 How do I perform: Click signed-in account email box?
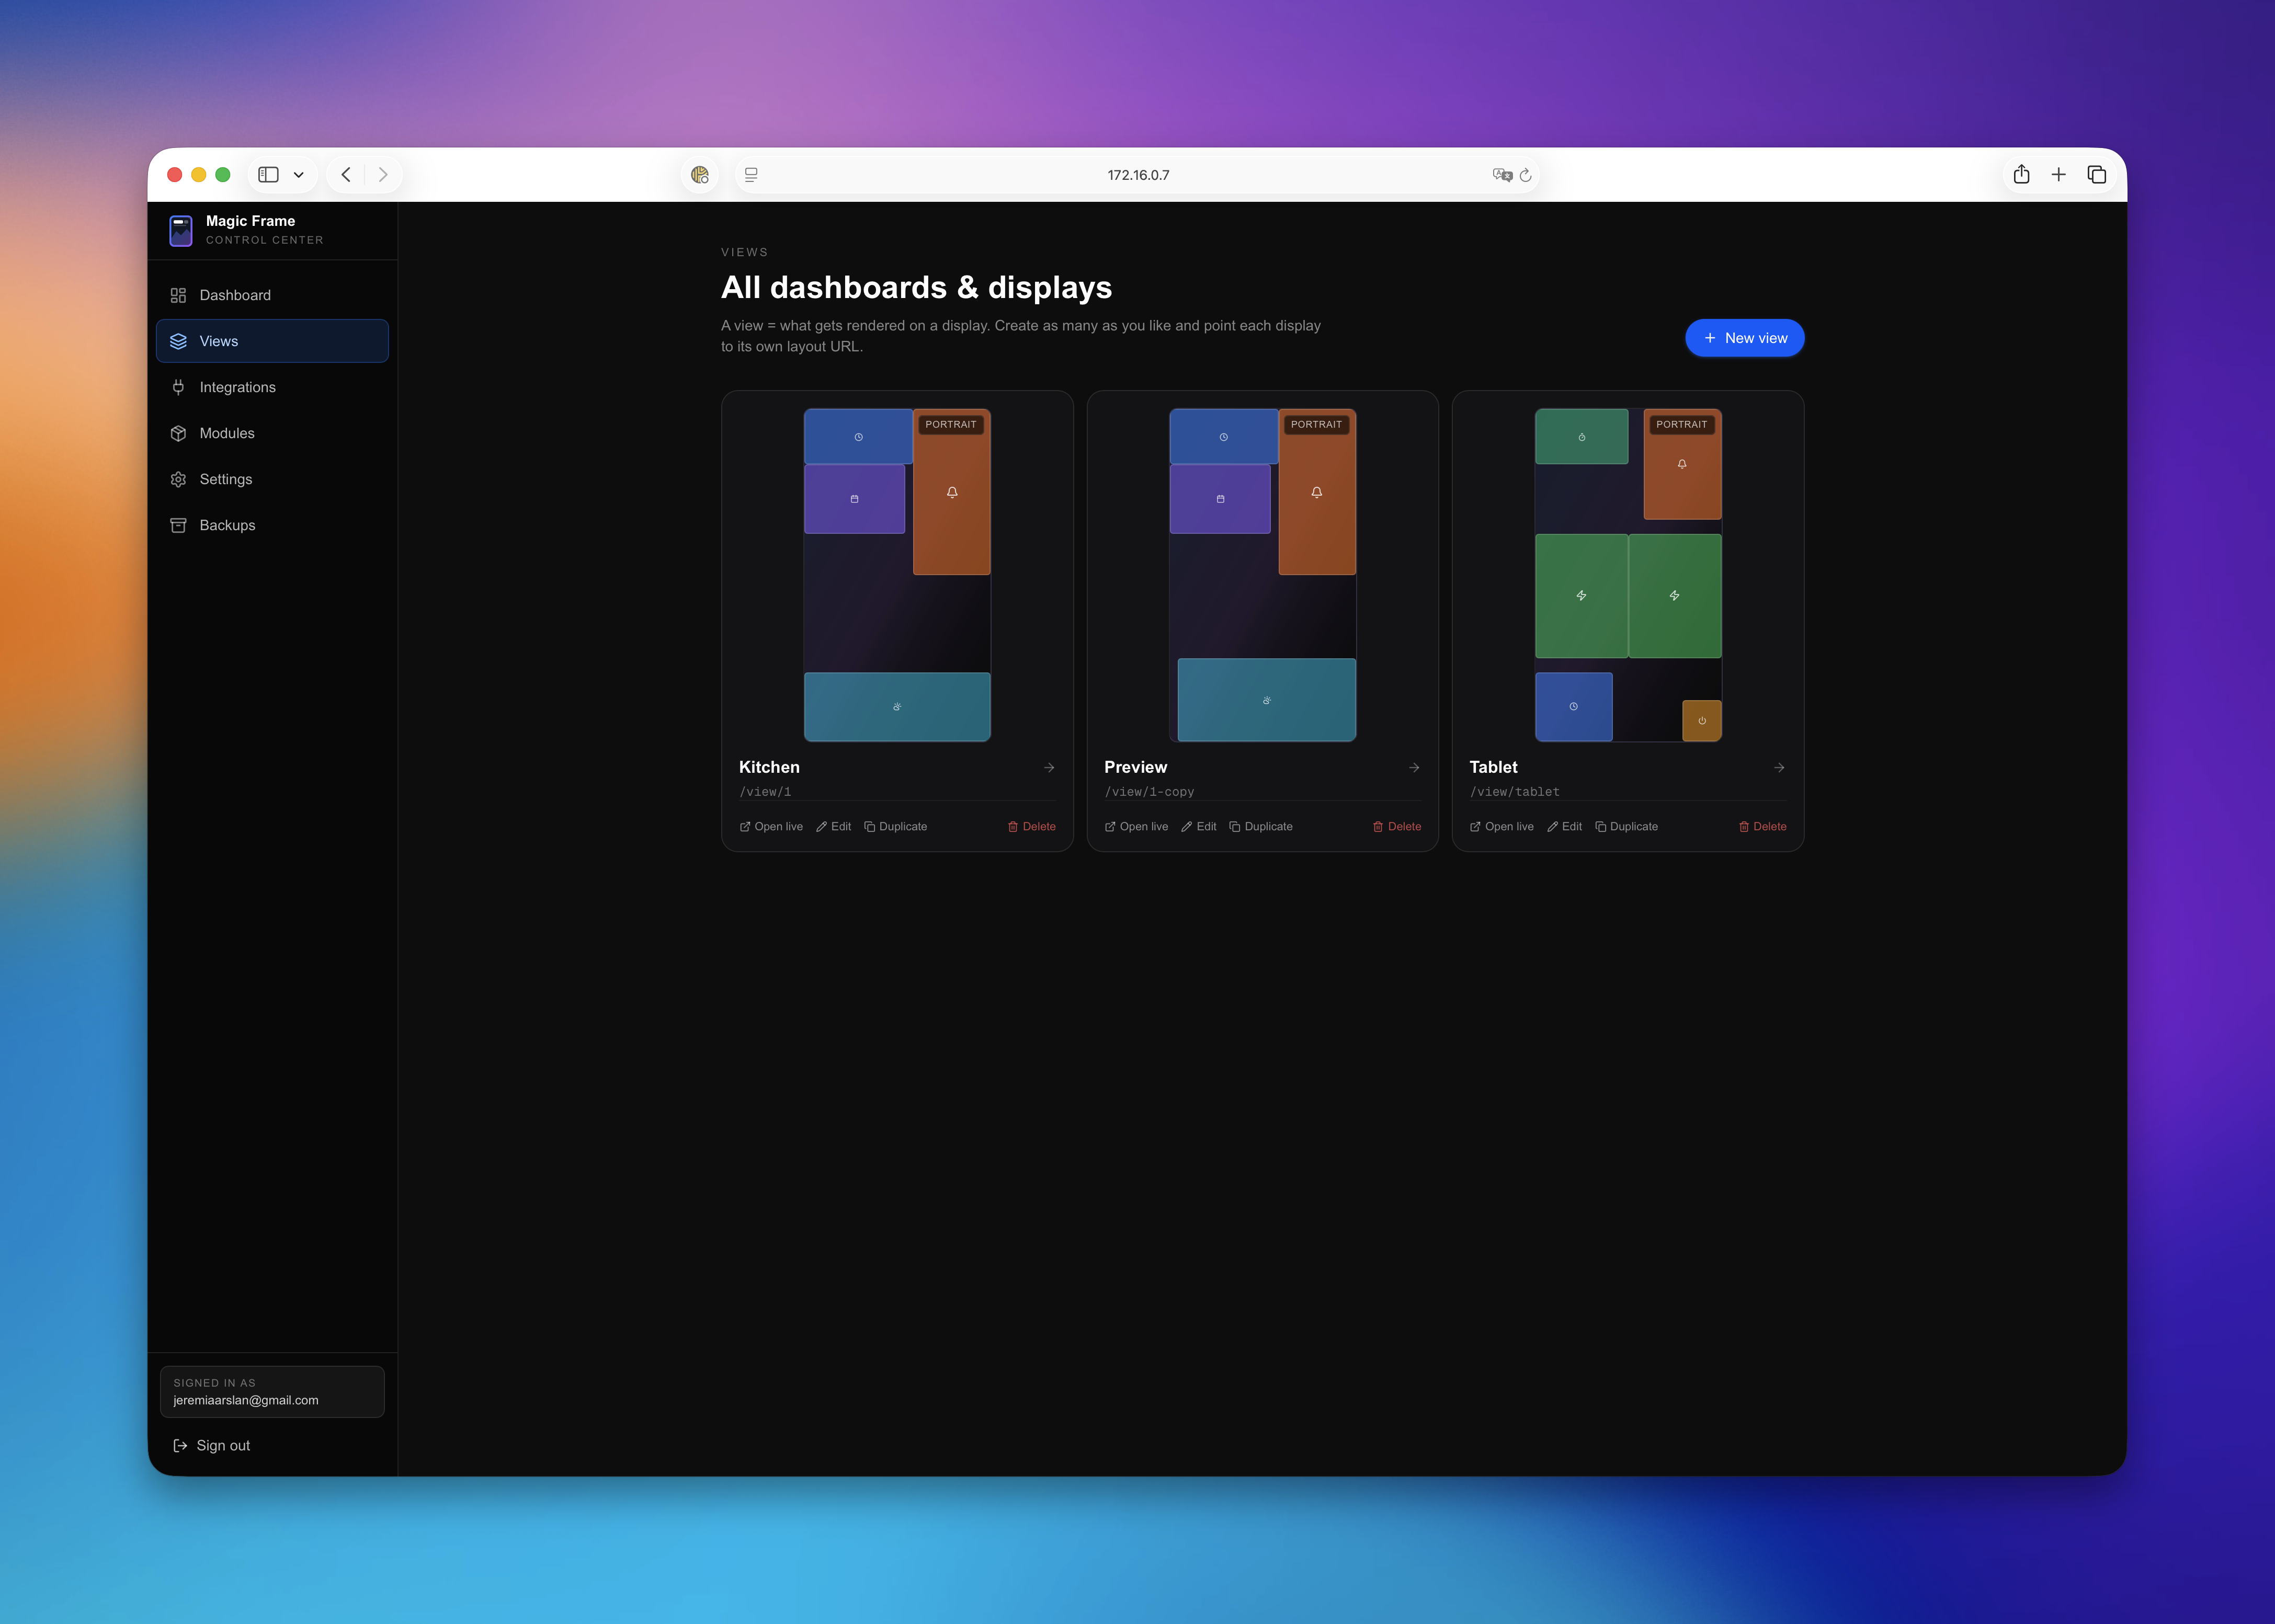coord(272,1391)
